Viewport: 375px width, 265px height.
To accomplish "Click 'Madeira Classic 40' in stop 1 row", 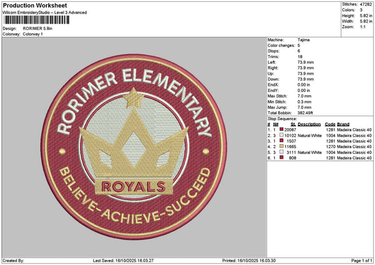I will tap(354, 130).
